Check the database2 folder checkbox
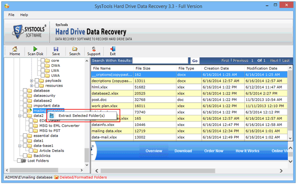Image resolution: width=297 pixels, height=184 pixels. coord(25,101)
